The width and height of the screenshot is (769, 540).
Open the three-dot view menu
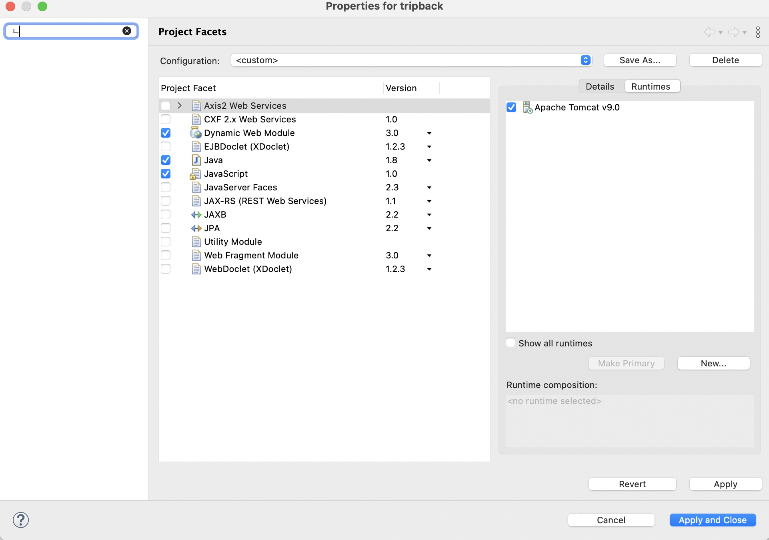758,32
